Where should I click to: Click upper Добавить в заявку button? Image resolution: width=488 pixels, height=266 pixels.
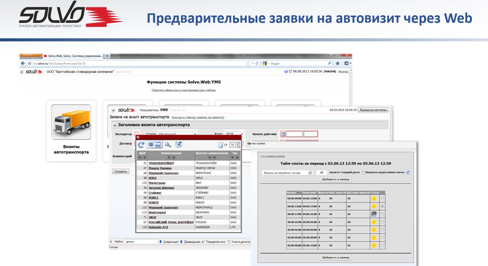336,179
